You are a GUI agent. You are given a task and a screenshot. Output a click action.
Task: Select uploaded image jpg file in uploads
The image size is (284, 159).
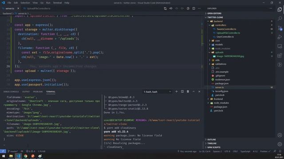pos(230,56)
